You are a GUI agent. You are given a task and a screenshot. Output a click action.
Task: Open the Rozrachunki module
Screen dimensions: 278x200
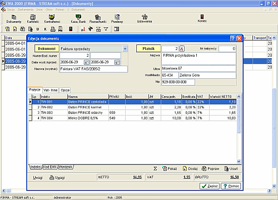coord(98,19)
